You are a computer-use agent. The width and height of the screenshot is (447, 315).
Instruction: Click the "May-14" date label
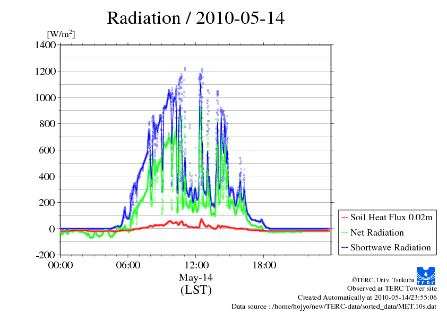(x=196, y=277)
